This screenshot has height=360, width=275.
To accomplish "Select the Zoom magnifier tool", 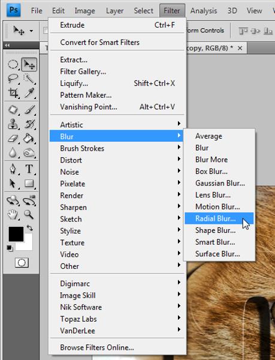I will pyautogui.click(x=29, y=215).
